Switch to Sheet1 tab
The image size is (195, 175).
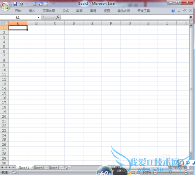(x=24, y=168)
